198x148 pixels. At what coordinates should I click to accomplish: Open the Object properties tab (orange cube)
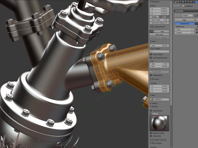click(191, 2)
